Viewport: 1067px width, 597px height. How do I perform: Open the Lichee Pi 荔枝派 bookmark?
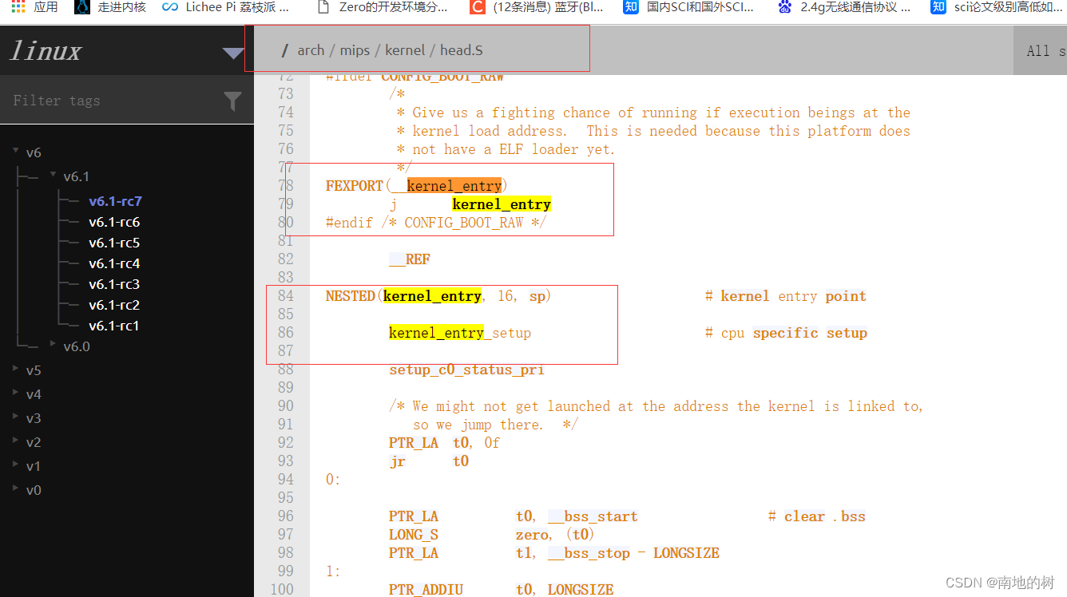(x=226, y=7)
